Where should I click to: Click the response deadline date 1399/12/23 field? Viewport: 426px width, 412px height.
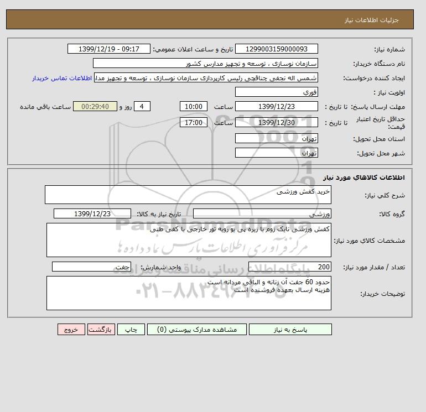276,107
